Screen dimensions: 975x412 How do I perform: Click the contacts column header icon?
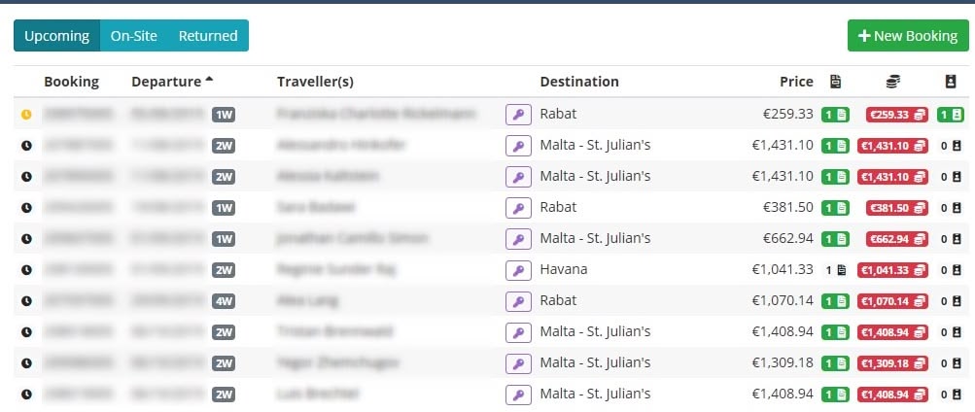(x=950, y=82)
